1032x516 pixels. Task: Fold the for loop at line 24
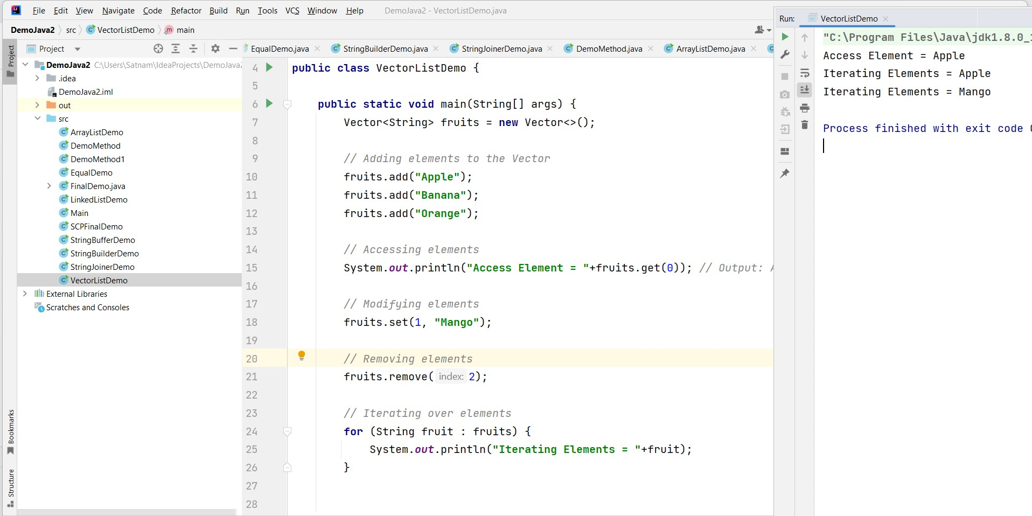click(x=288, y=431)
